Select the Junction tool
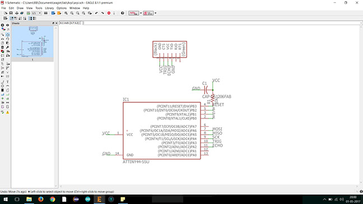 point(2,98)
